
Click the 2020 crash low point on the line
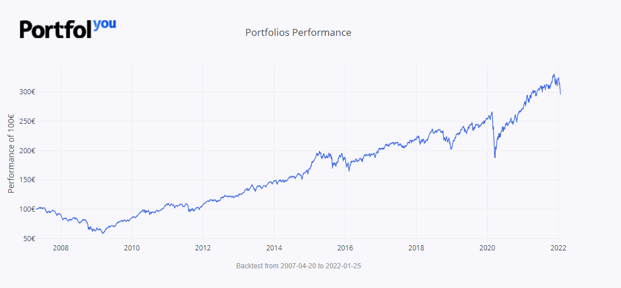(x=495, y=157)
